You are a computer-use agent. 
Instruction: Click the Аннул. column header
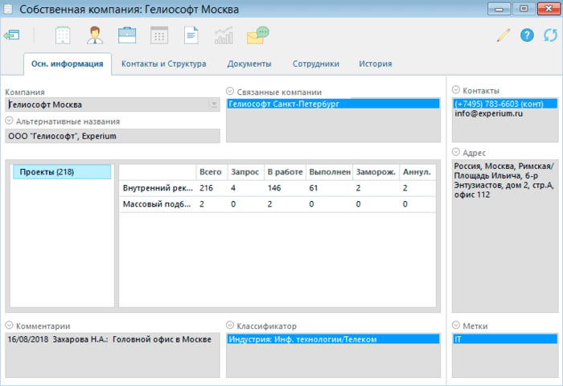point(417,172)
